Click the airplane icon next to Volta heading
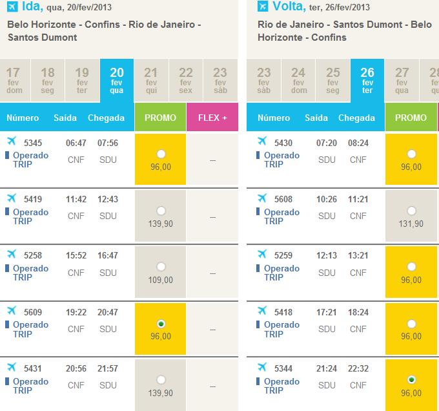 tap(262, 8)
